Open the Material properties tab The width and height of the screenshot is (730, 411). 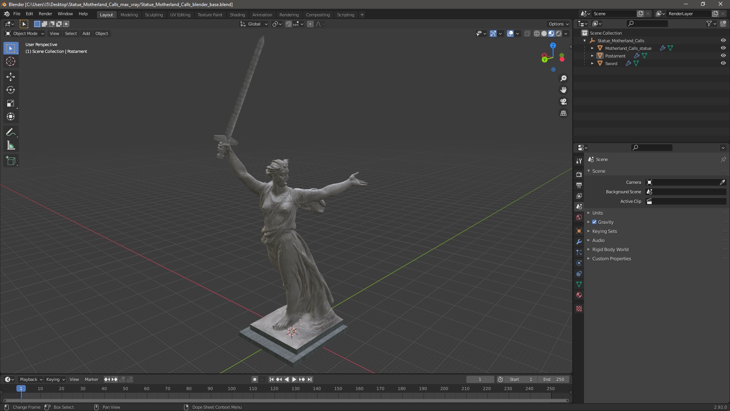579,295
